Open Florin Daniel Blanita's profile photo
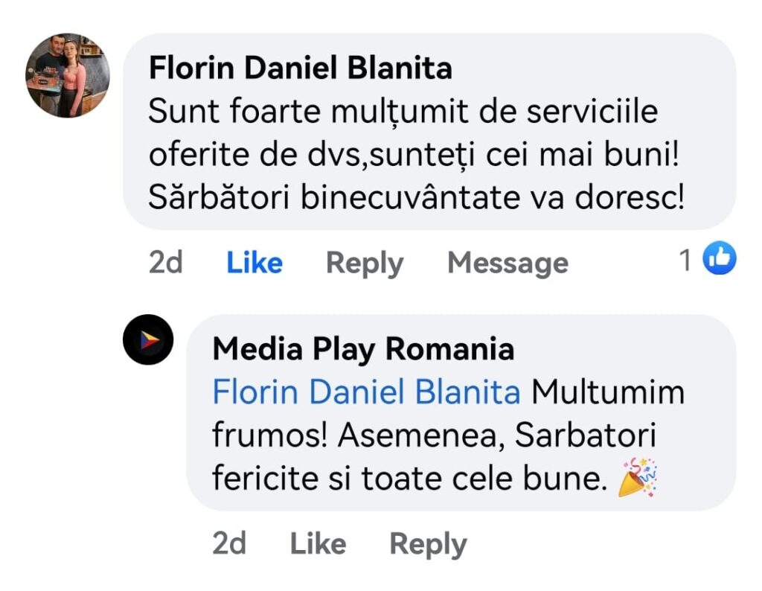The width and height of the screenshot is (762, 591). point(68,75)
